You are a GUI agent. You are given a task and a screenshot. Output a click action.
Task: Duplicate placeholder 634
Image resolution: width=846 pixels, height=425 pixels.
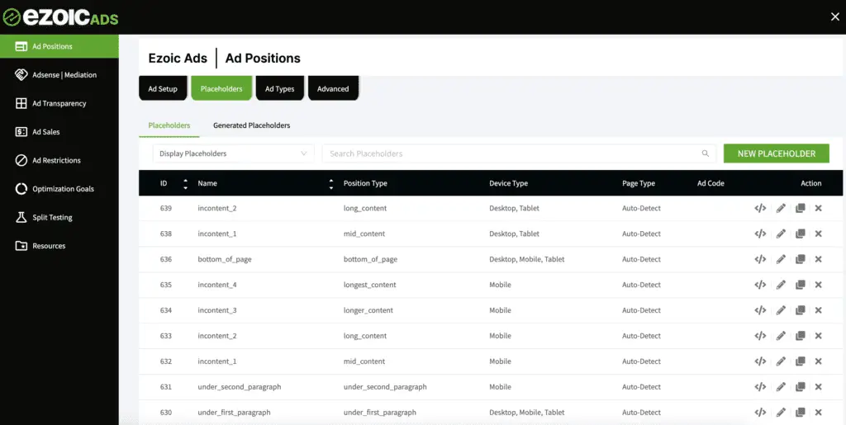click(800, 310)
